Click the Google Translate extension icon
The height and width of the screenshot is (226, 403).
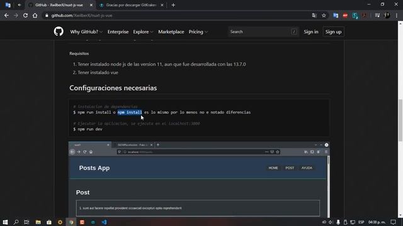click(336, 15)
